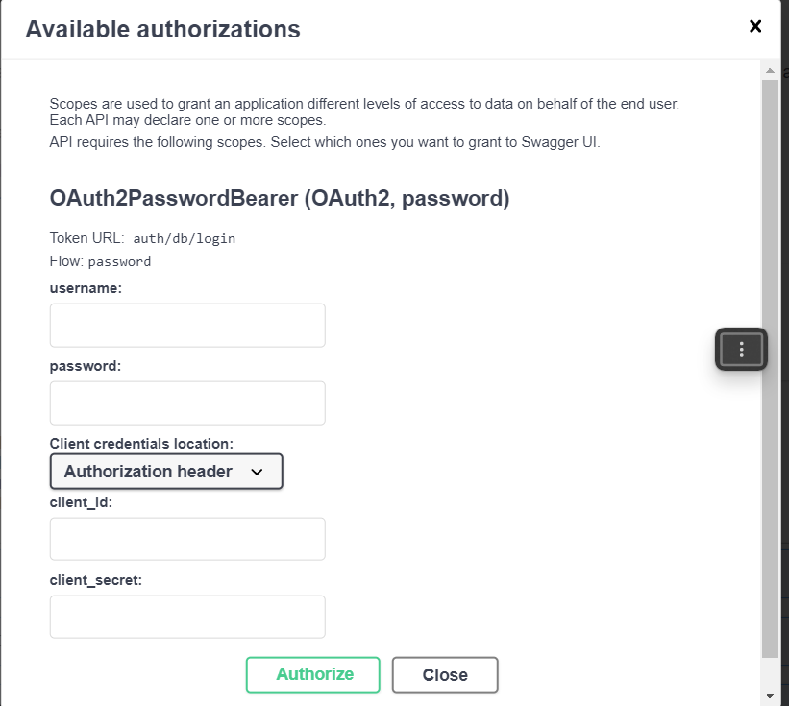
Task: Click the scrollbar up arrow
Action: 770,71
